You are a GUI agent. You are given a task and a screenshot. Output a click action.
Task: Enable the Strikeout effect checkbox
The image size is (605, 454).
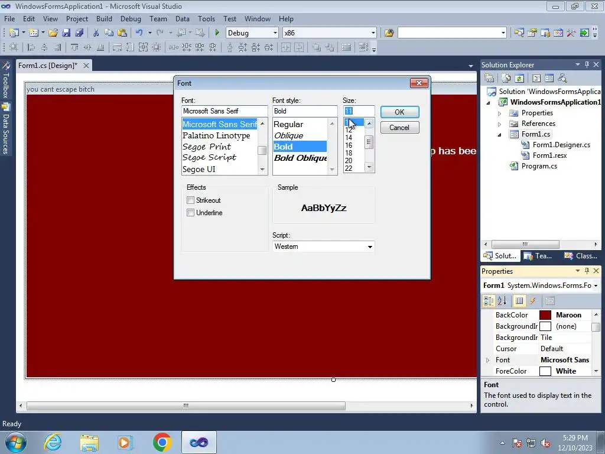tap(190, 200)
